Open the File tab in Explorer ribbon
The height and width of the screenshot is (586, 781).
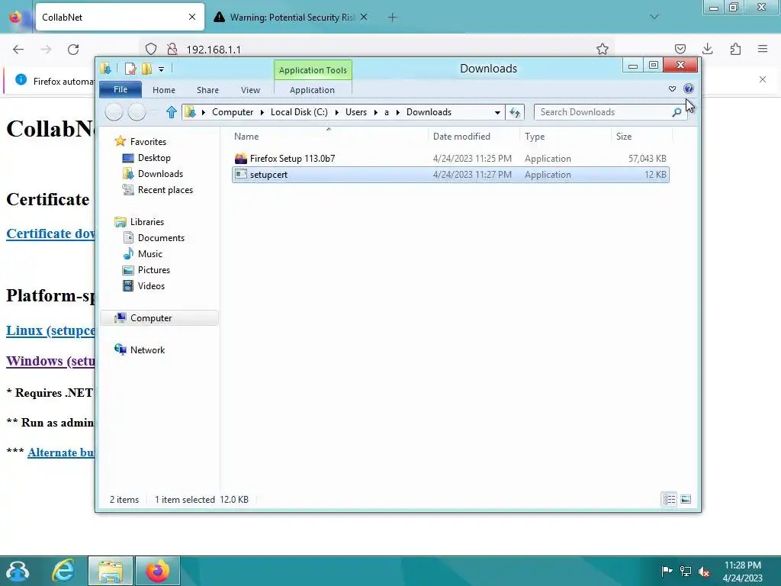[121, 90]
